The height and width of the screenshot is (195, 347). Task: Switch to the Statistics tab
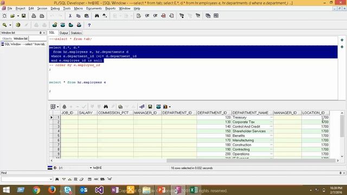(76, 32)
